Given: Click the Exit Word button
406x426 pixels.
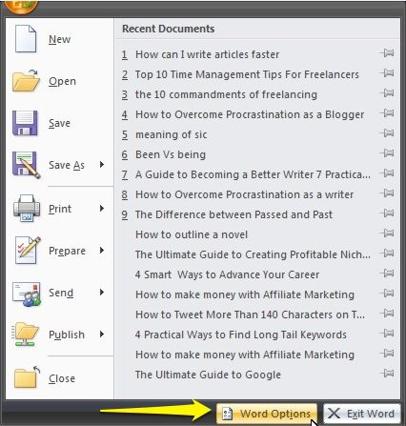Looking at the screenshot, I should 362,414.
